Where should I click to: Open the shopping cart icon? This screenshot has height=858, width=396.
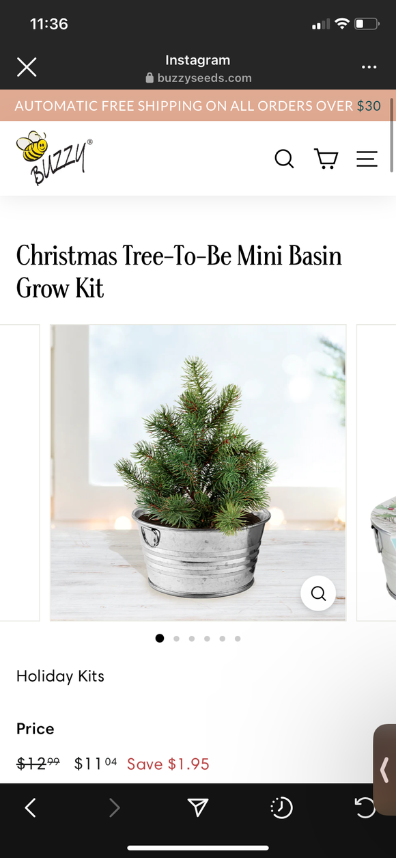326,159
